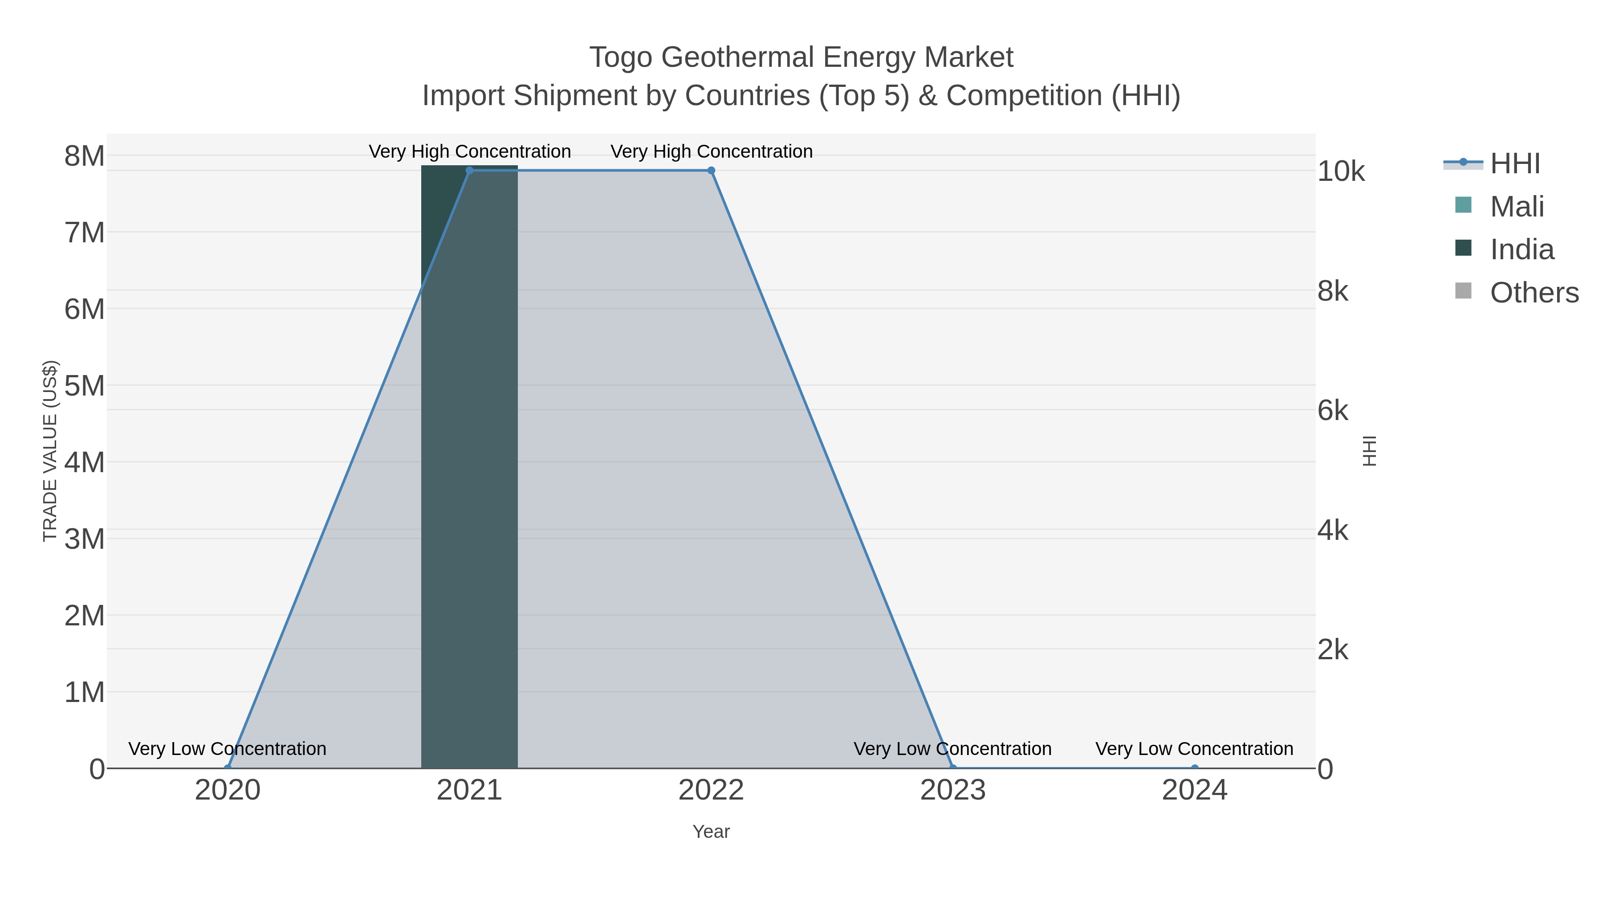Toggle the Others legend entry
The height and width of the screenshot is (902, 1603).
tap(1517, 293)
